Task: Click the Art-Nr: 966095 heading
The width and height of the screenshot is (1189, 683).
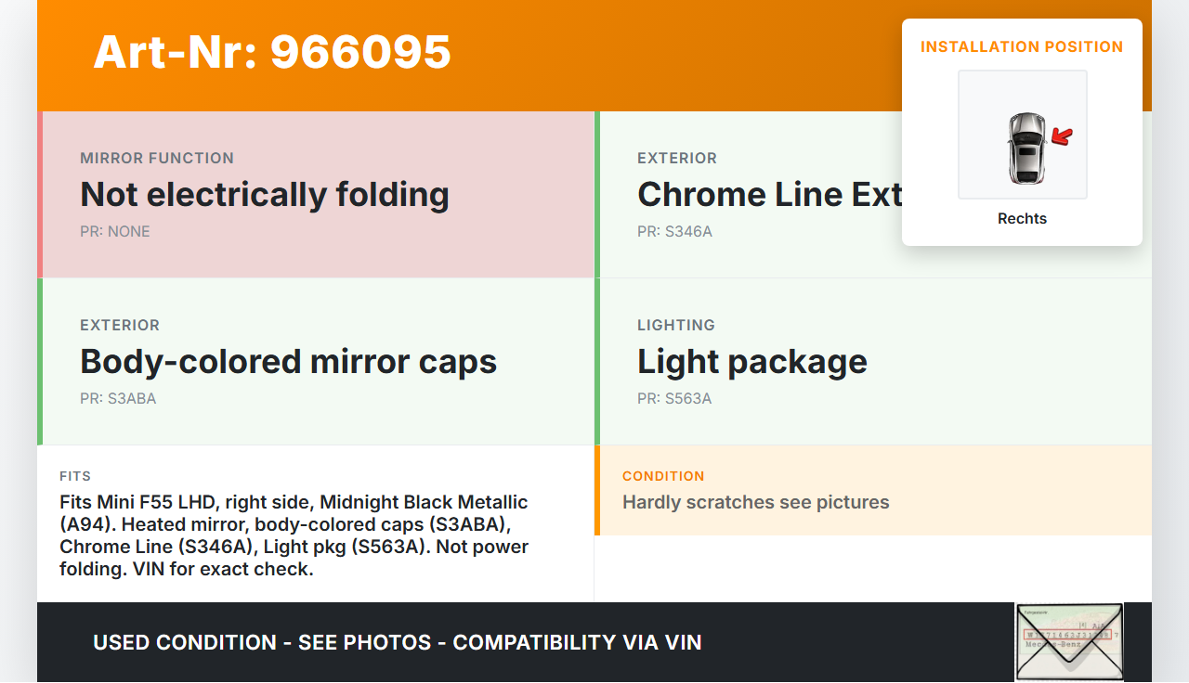Action: point(272,52)
